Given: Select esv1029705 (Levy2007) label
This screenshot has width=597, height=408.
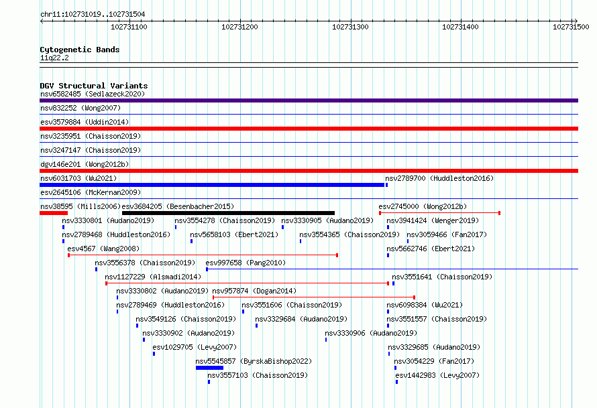Looking at the screenshot, I should (195, 347).
